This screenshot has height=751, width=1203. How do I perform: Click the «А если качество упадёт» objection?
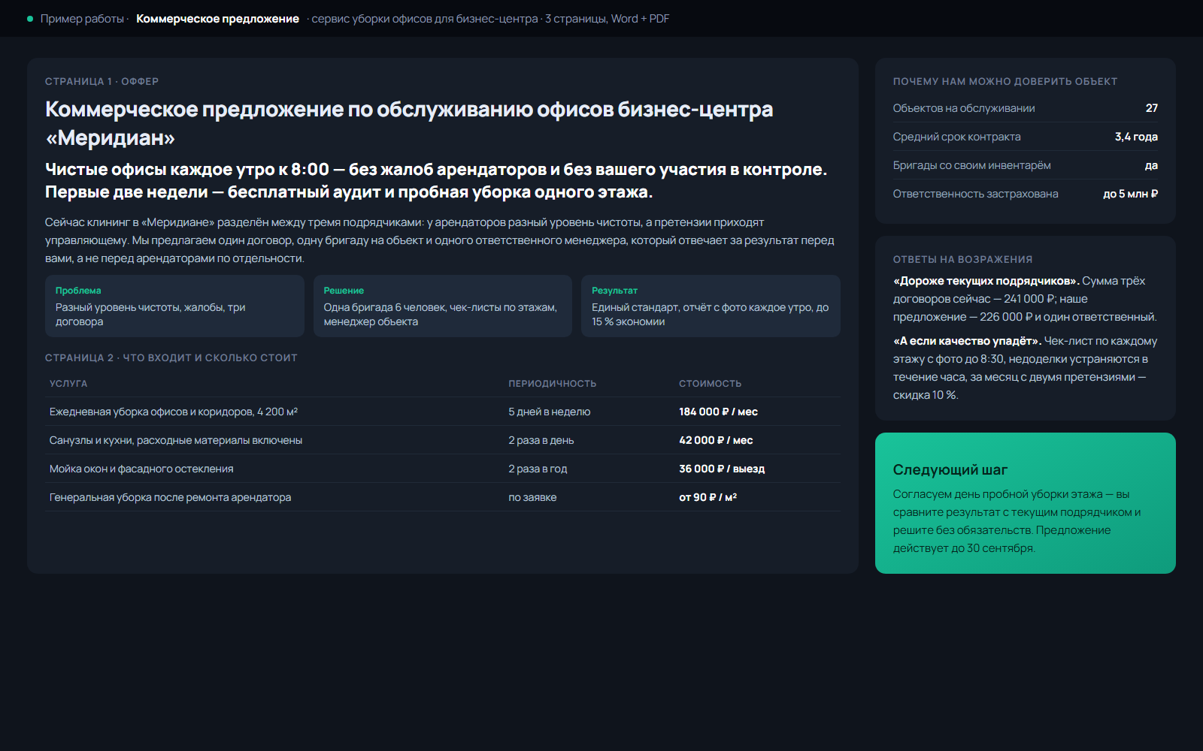point(1026,368)
